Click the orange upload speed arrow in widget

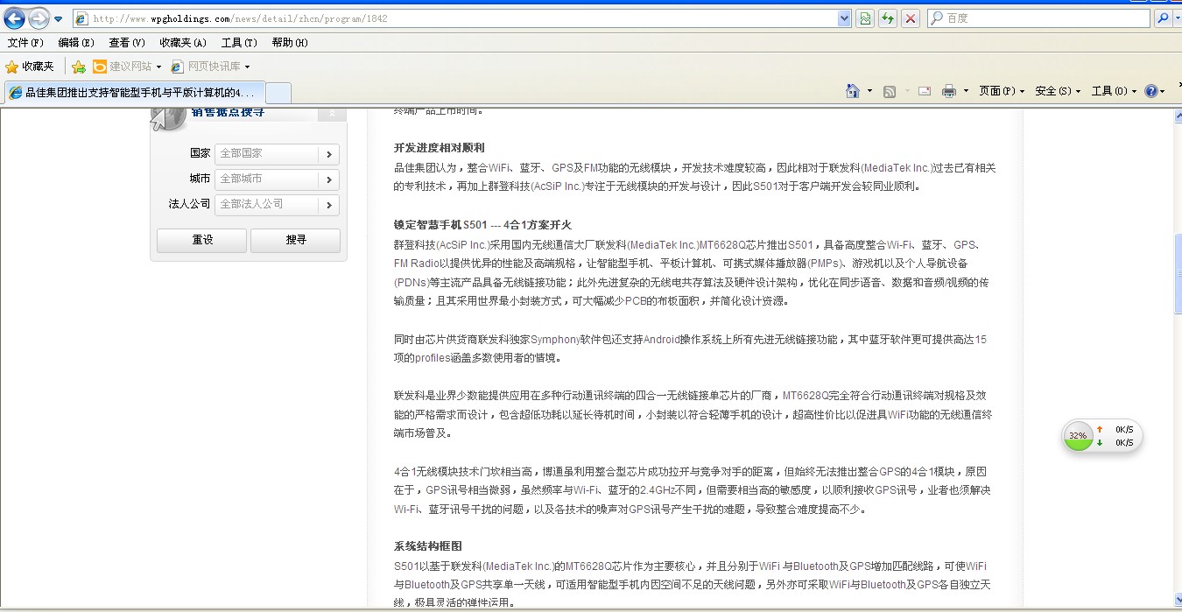click(1100, 429)
